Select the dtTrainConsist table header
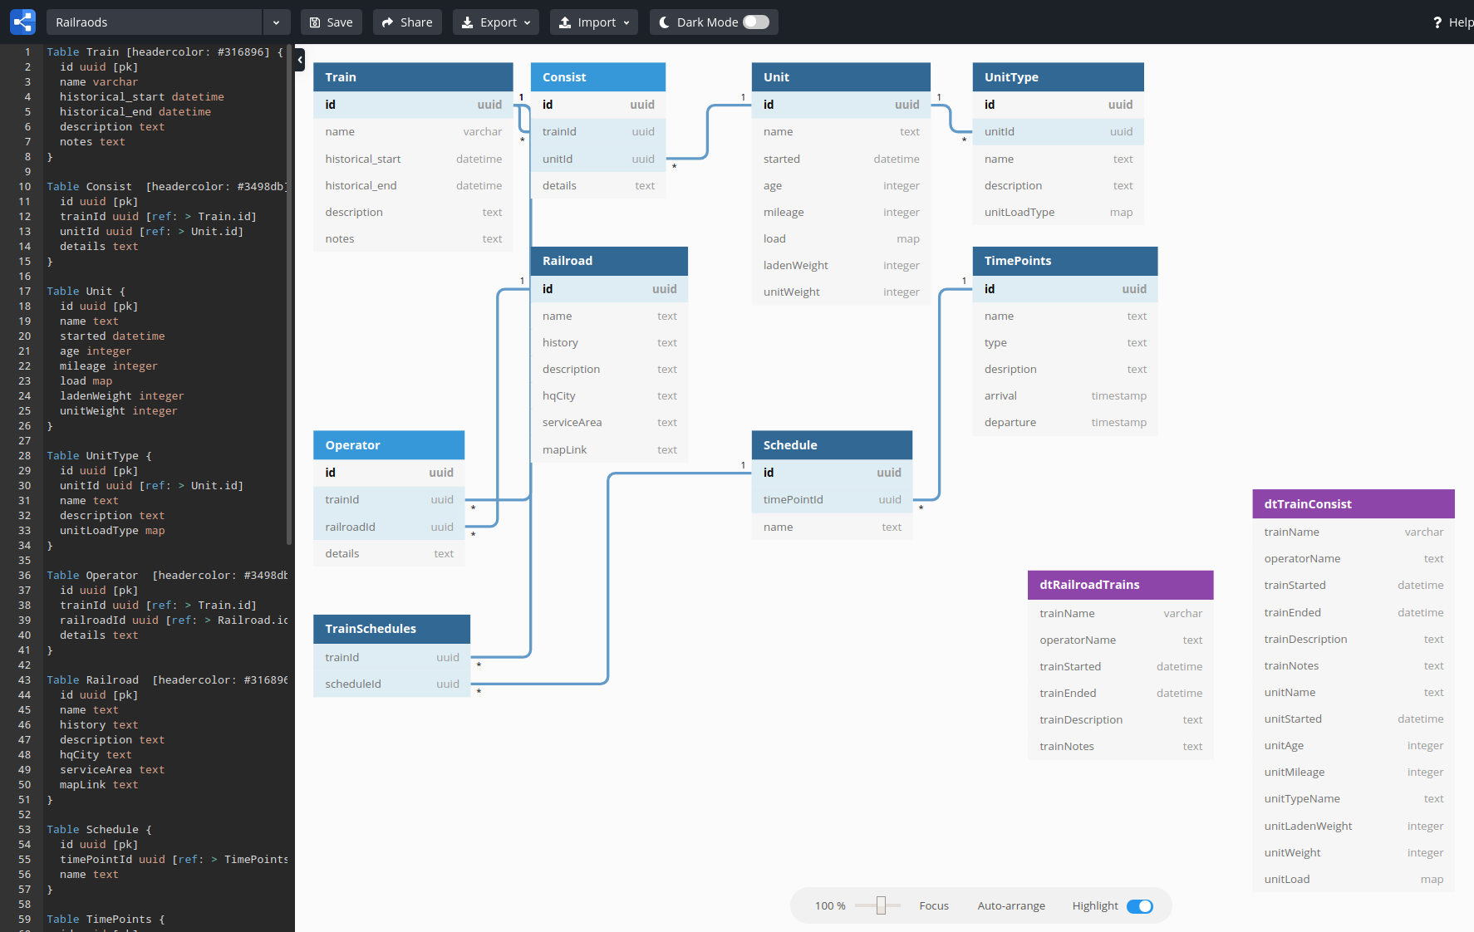Viewport: 1474px width, 932px height. tap(1354, 504)
